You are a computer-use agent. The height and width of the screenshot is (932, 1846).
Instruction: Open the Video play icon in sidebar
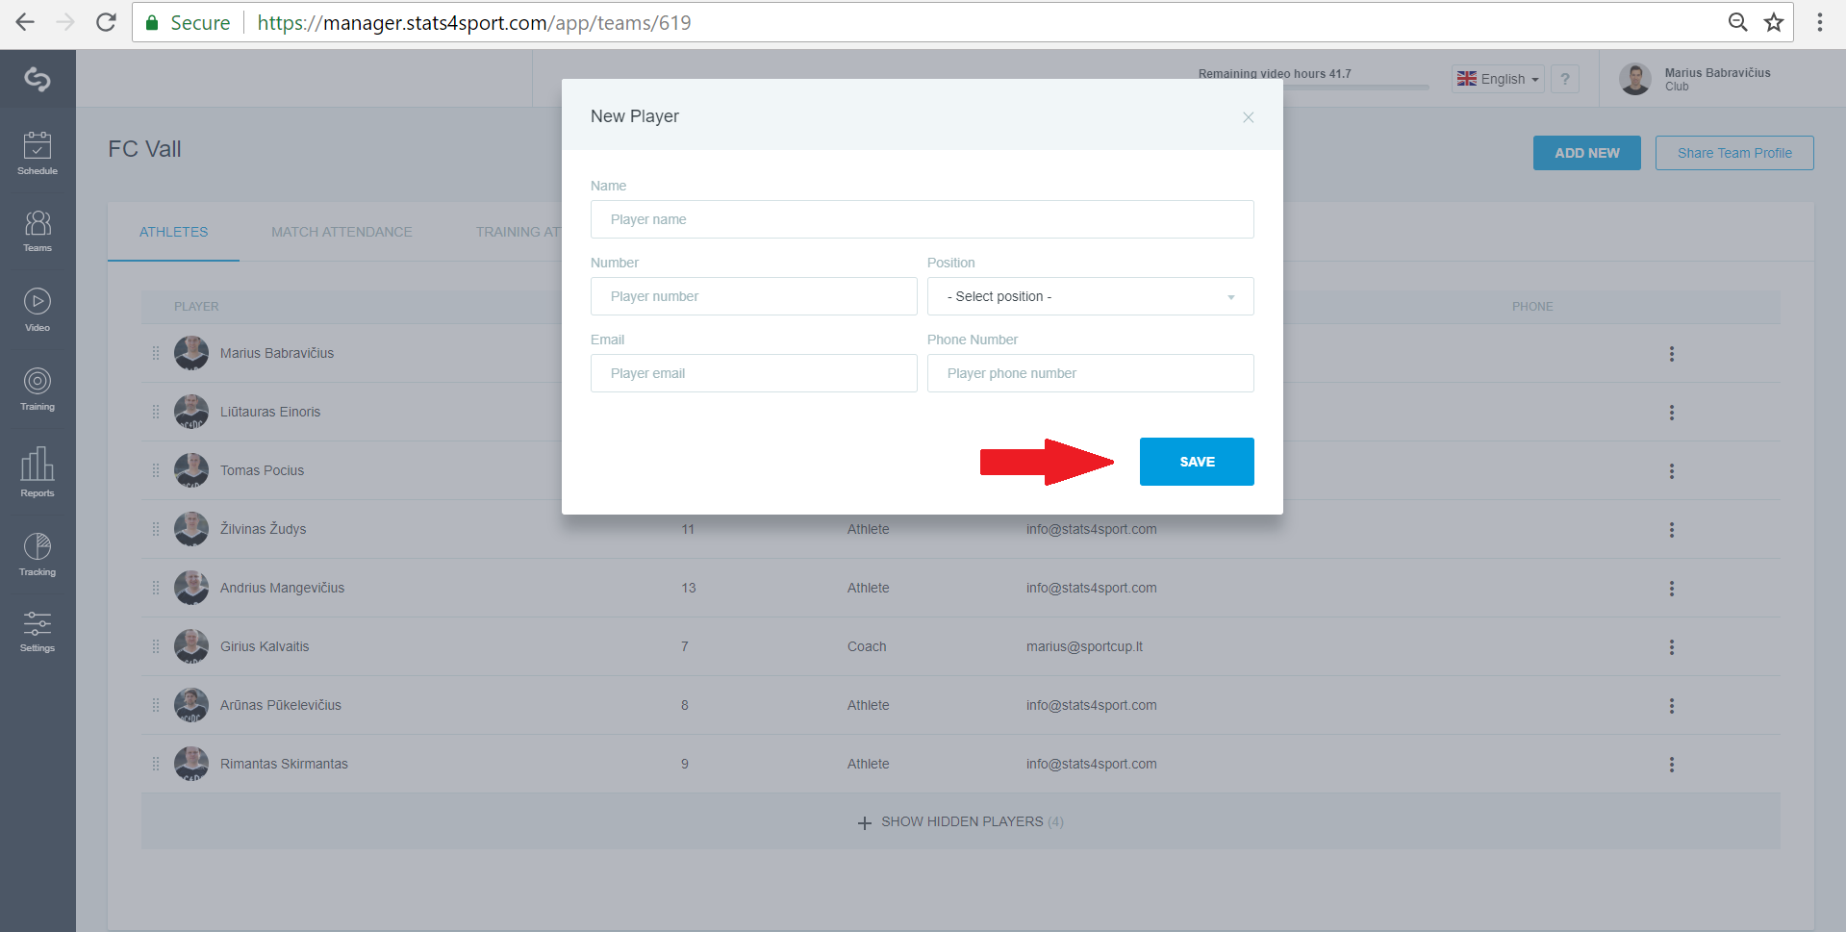click(x=38, y=301)
